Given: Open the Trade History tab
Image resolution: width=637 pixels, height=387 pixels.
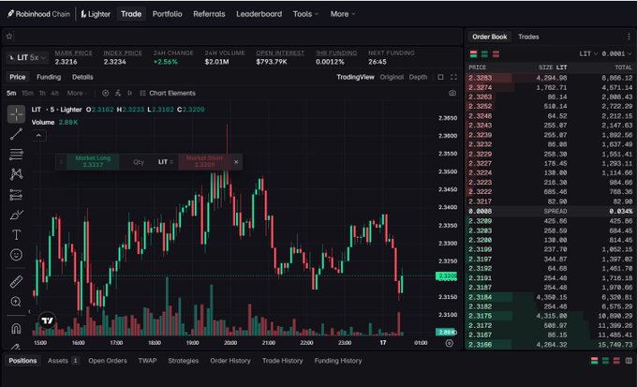Looking at the screenshot, I should (x=282, y=361).
